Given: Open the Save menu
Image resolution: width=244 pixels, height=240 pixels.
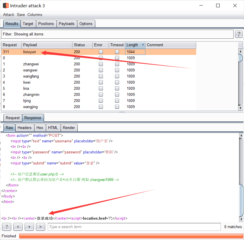Looking at the screenshot, I should click(21, 15).
